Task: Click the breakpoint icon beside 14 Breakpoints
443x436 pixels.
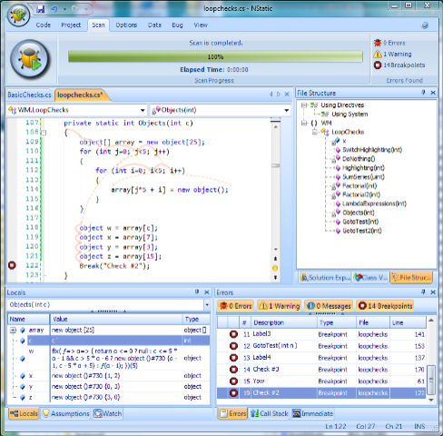Action: point(378,64)
